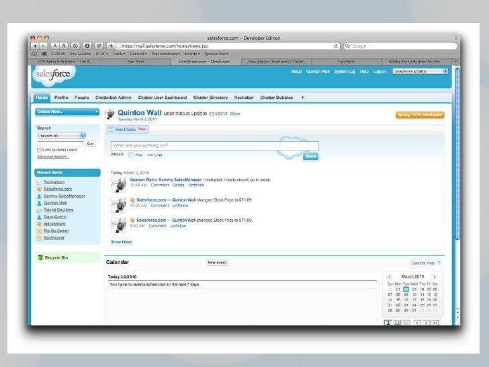Open the day view calendar icon
Screen dimensions: 489x367
click(x=417, y=323)
